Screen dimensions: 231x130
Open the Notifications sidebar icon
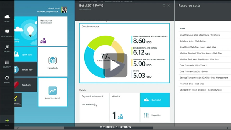coord(7,33)
